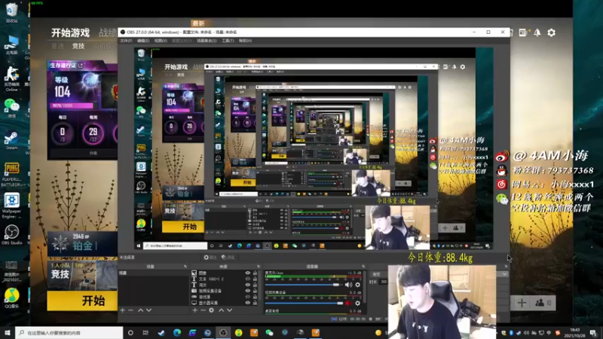The width and height of the screenshot is (603, 339).
Task: Toggle visibility of 视频采集设备 source
Action: pos(248,291)
